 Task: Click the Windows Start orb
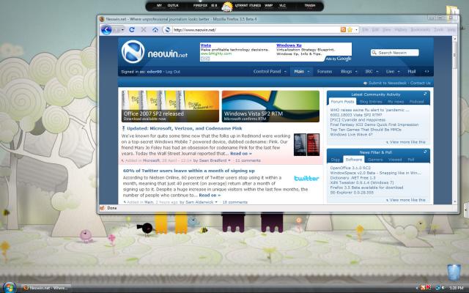[8, 288]
